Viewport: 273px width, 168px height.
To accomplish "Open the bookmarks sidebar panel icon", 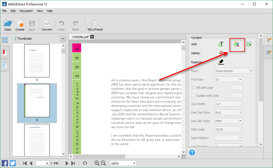I will (5, 53).
